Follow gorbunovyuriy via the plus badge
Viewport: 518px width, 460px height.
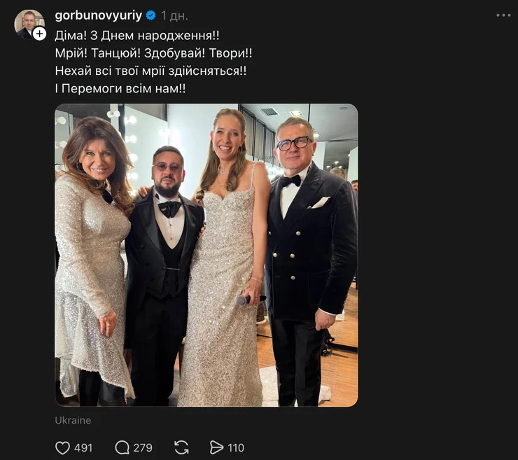(x=39, y=33)
